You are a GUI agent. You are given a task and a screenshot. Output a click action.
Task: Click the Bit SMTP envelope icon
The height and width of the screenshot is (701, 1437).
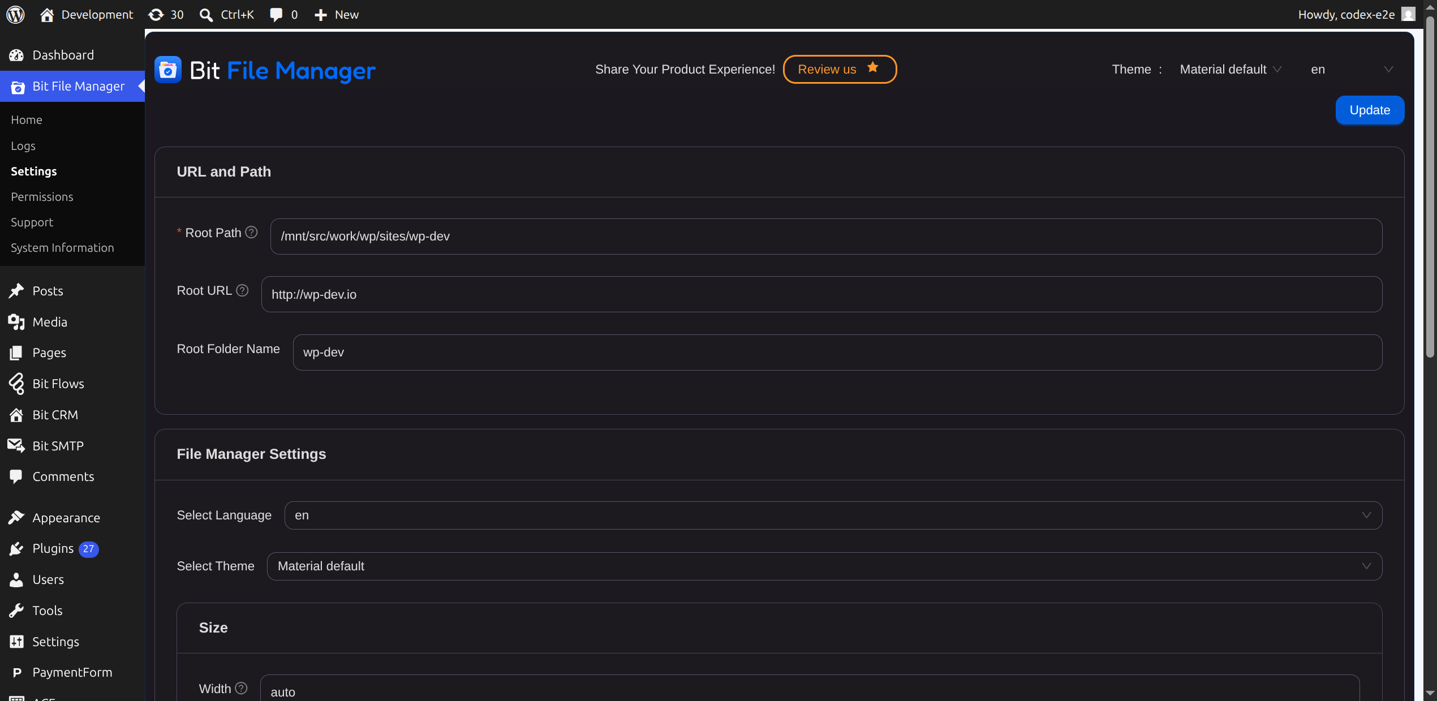click(16, 446)
